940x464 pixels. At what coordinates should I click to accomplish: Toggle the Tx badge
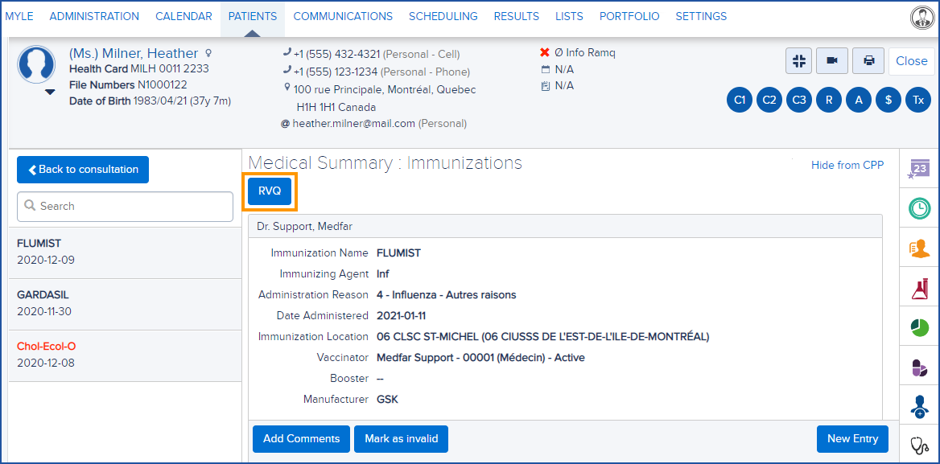coord(917,100)
